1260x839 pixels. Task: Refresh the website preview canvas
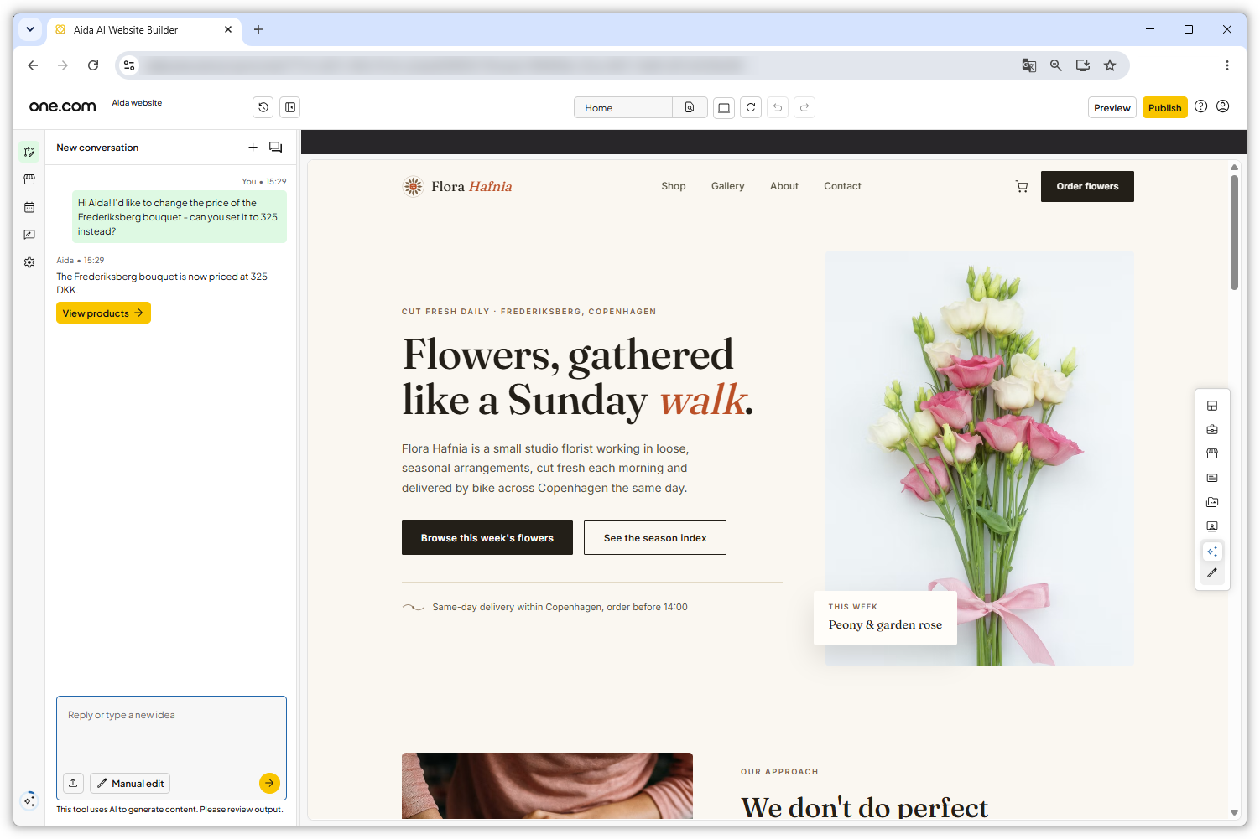(751, 107)
